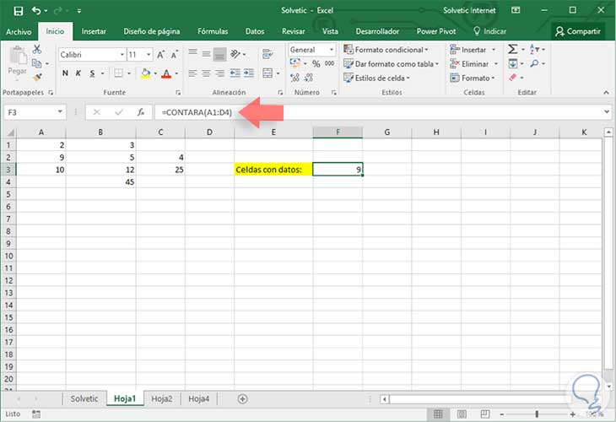Viewport: 616px width, 422px height.
Task: Decrease font size with the smaller A
Action: 174,55
